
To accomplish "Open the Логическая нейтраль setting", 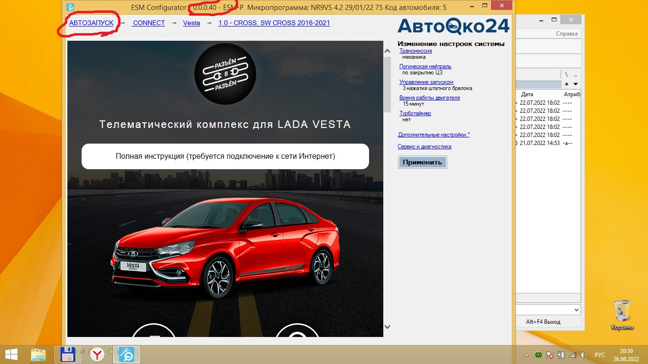I will [x=426, y=66].
